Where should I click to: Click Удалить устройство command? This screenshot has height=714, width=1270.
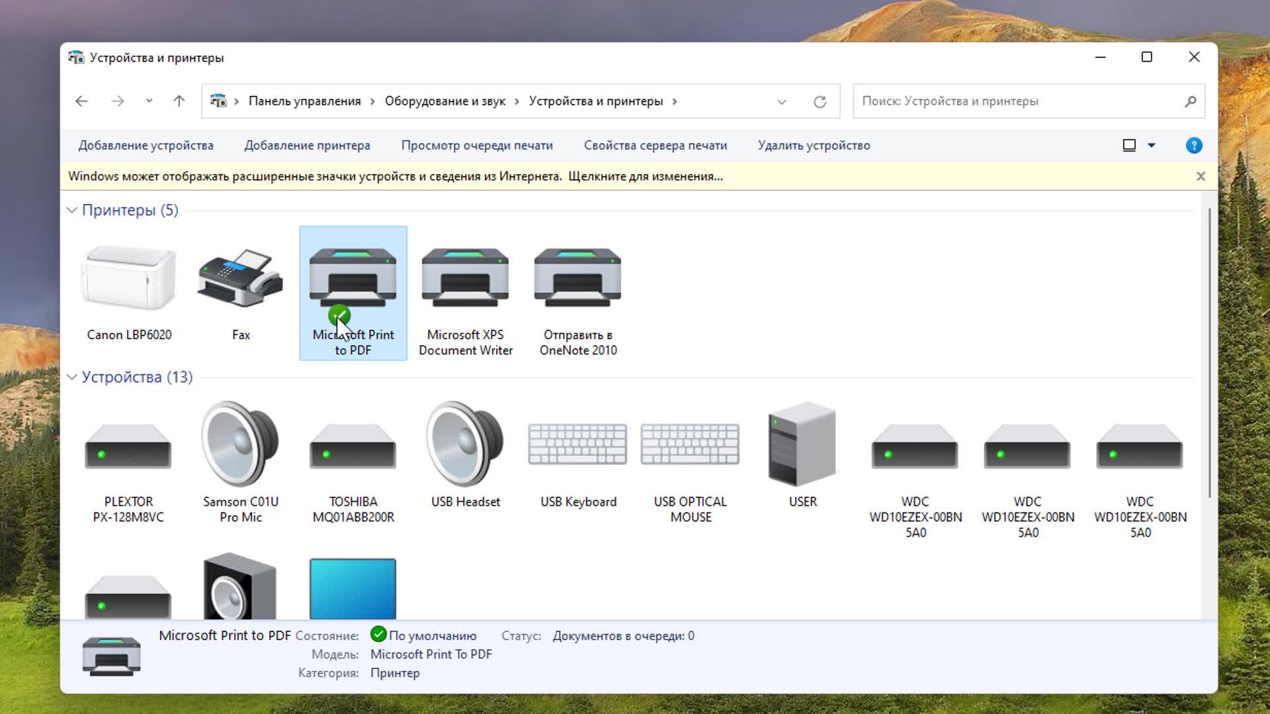click(x=814, y=145)
